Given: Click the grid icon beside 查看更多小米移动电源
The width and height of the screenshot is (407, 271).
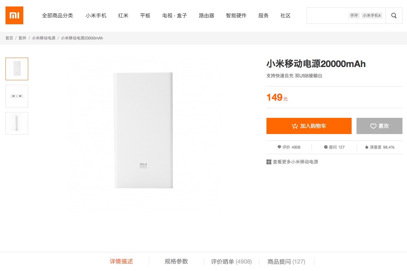Looking at the screenshot, I should [269, 162].
